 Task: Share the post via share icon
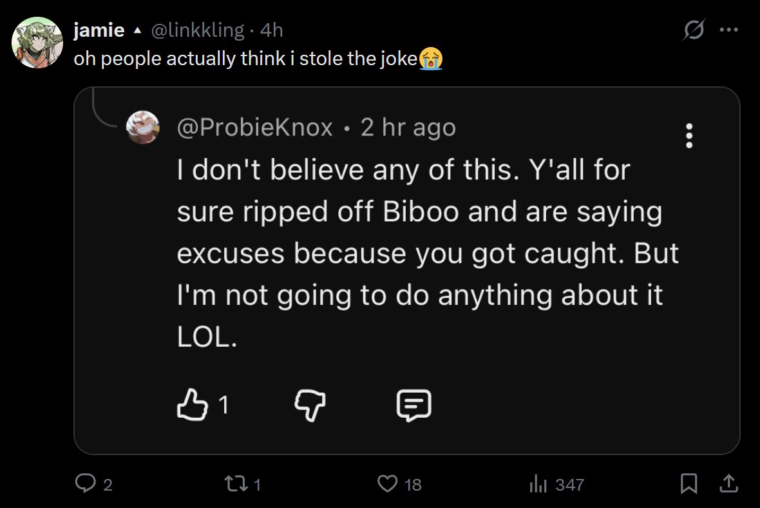pyautogui.click(x=728, y=483)
